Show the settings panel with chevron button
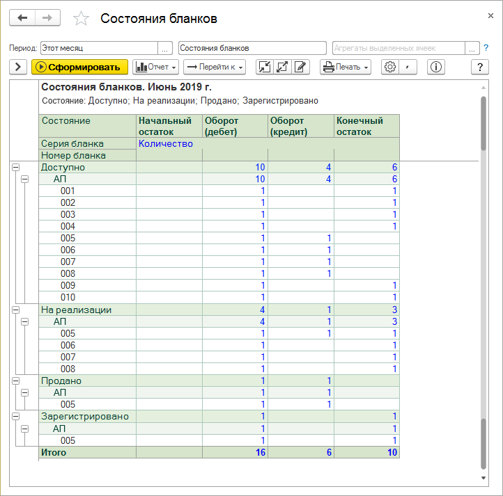 point(17,67)
